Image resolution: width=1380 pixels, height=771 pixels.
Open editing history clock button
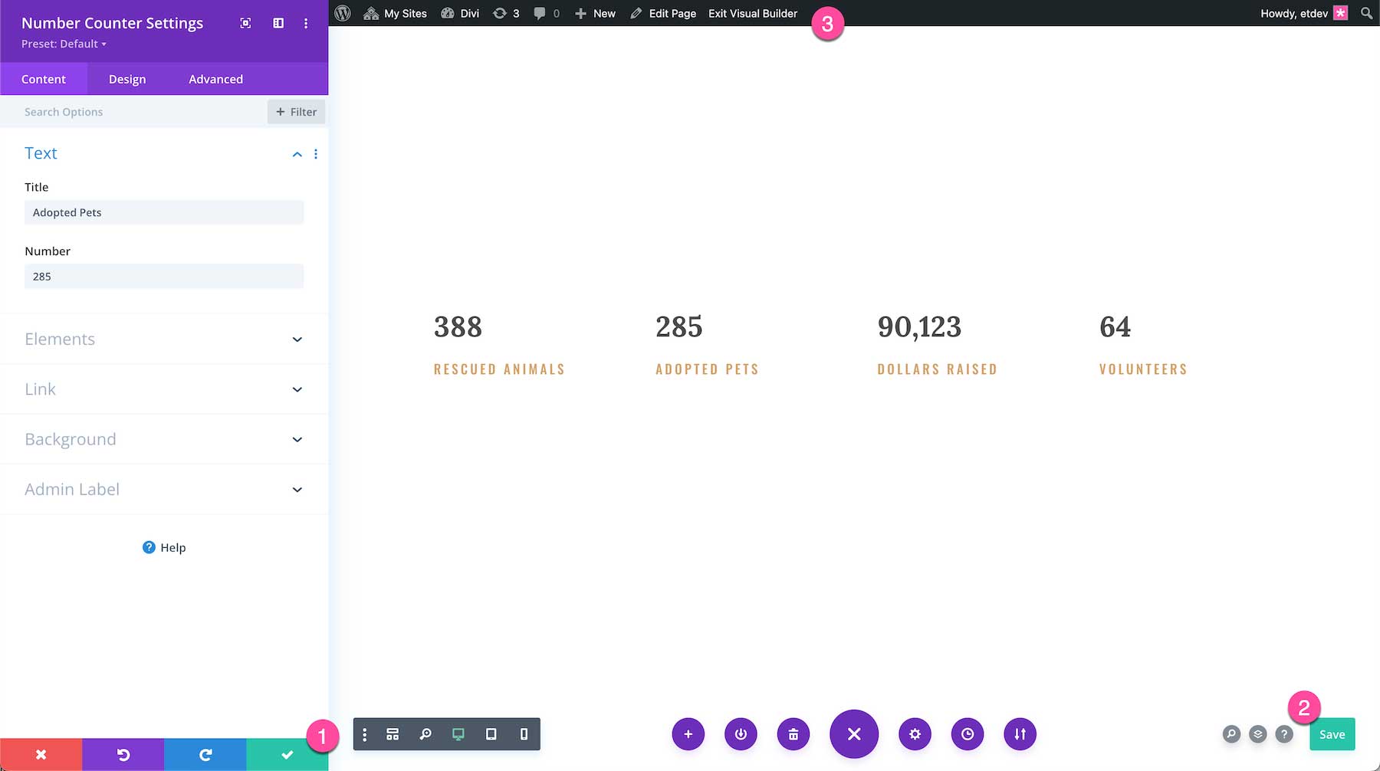tap(968, 734)
